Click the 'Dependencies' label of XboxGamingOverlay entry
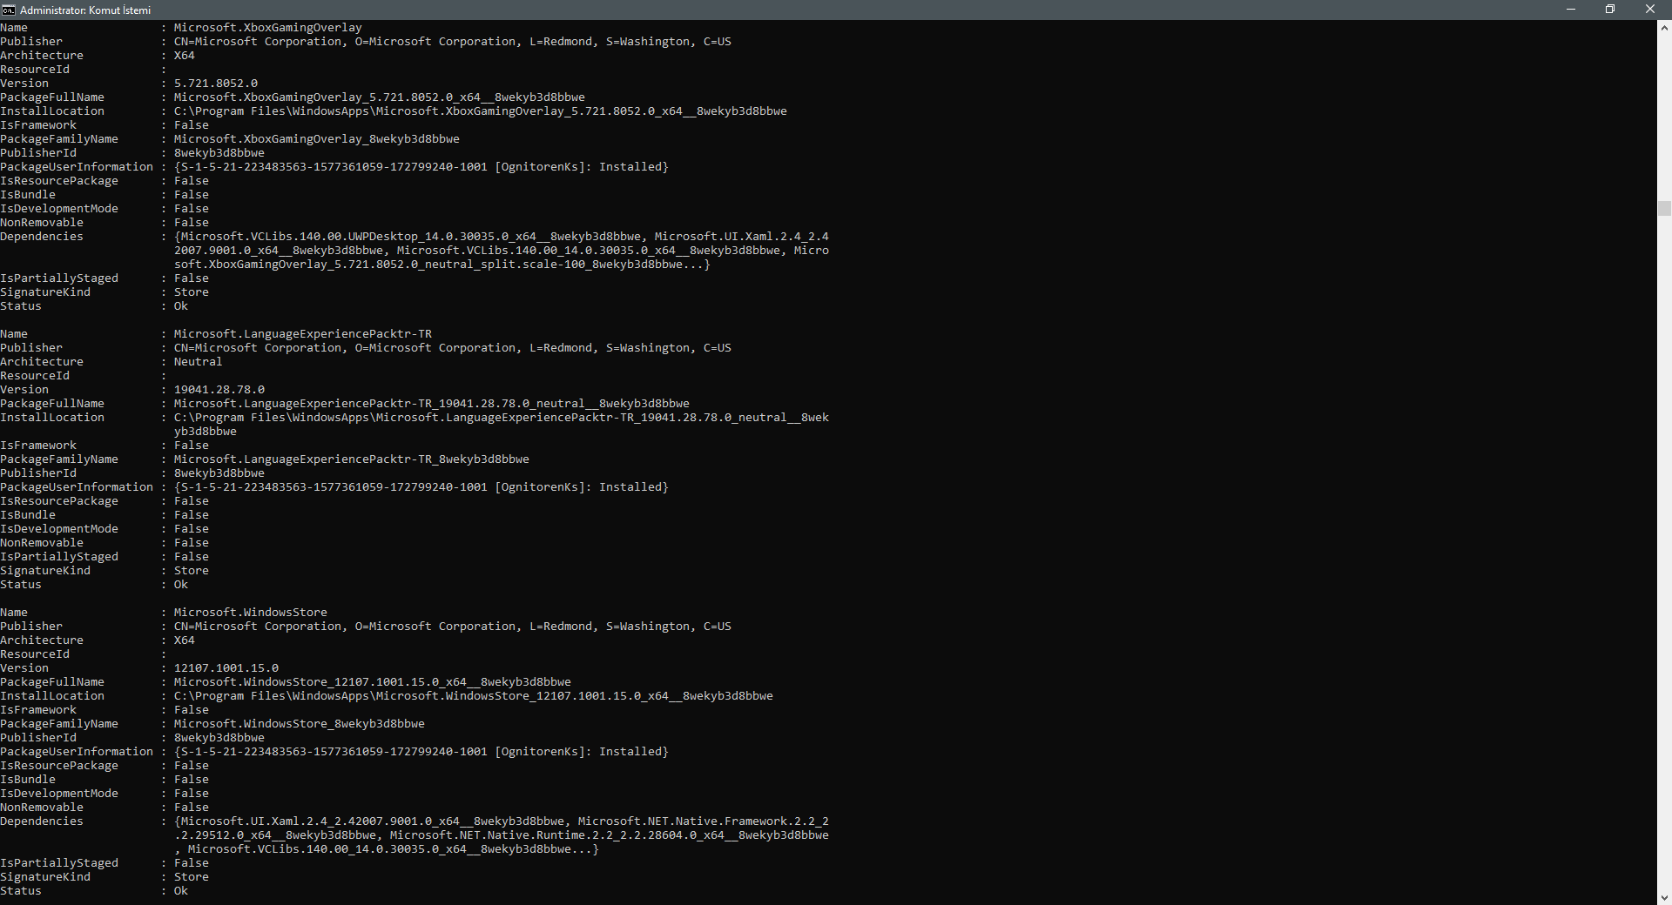Screen dimensions: 1672x905 coord(42,237)
